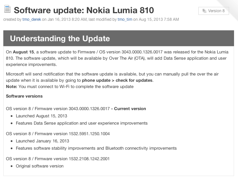Click the Current version firmware 3043.0000.1326.0017 line
Image resolution: width=238 pixels, height=179 pixels.
pos(76,108)
